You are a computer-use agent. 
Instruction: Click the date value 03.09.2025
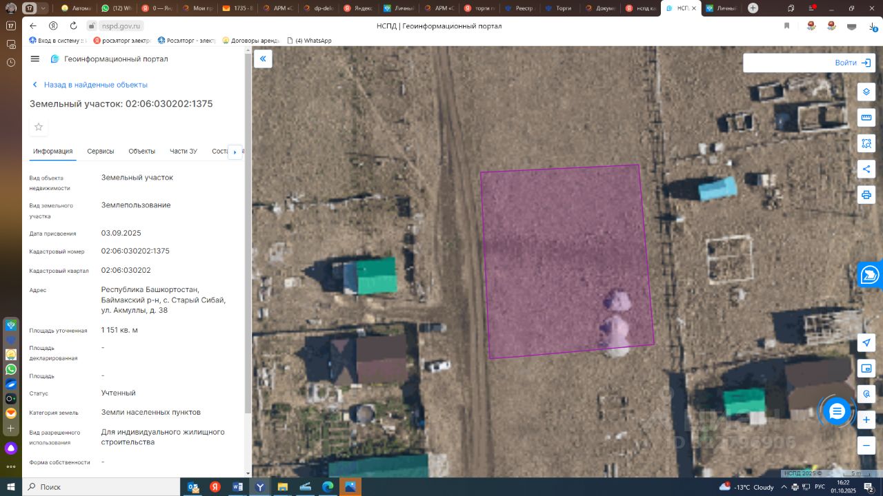121,233
